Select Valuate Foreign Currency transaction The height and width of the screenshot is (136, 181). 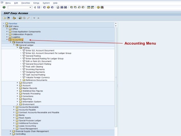[x=38, y=78]
